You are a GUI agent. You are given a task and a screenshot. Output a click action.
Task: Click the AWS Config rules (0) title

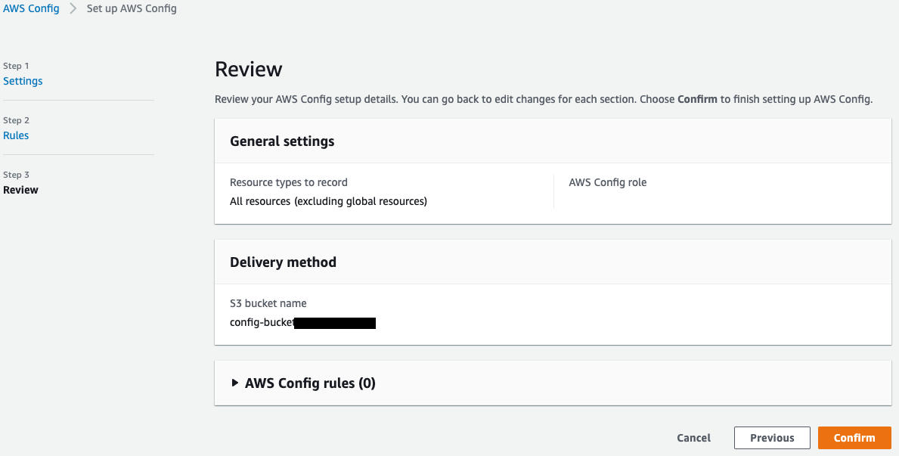[310, 383]
